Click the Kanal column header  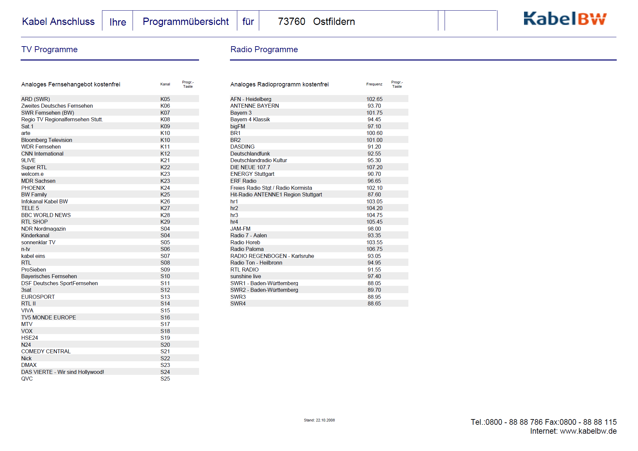[x=165, y=84]
